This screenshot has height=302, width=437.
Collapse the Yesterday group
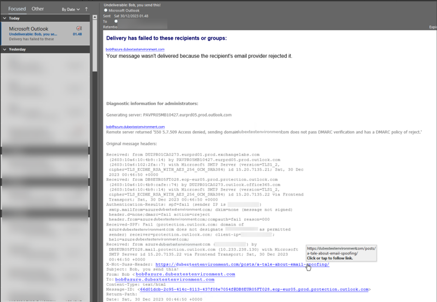(x=5, y=49)
